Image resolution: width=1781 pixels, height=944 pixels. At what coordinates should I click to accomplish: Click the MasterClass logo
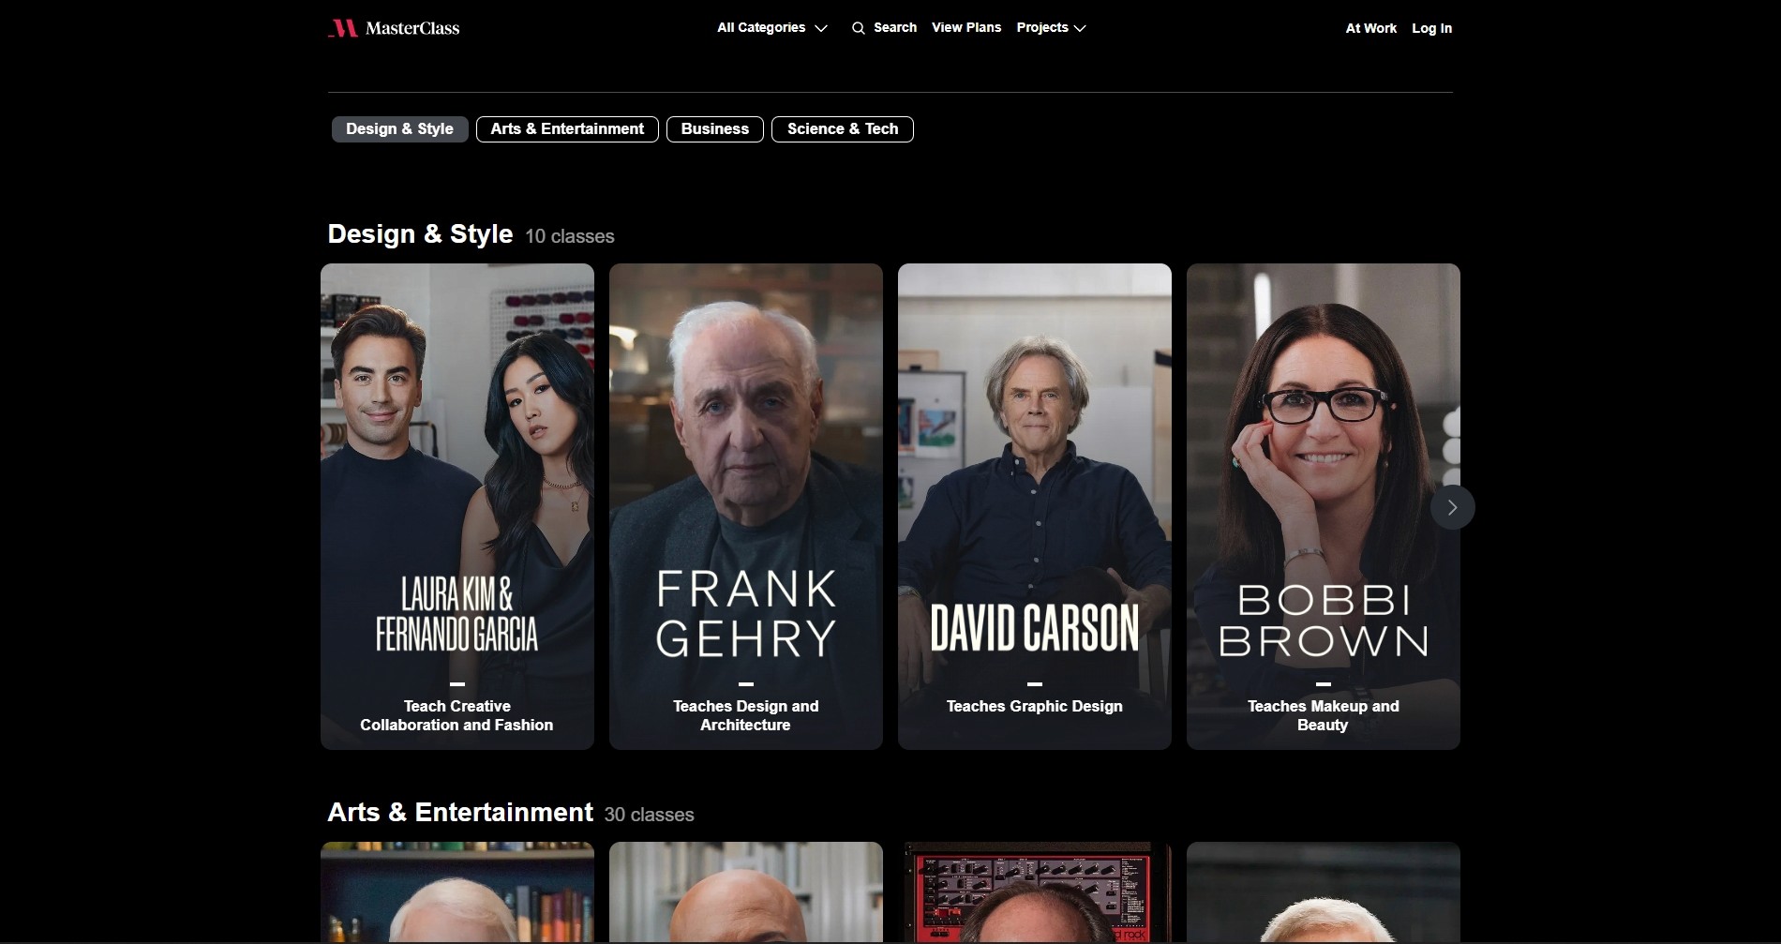coord(394,28)
